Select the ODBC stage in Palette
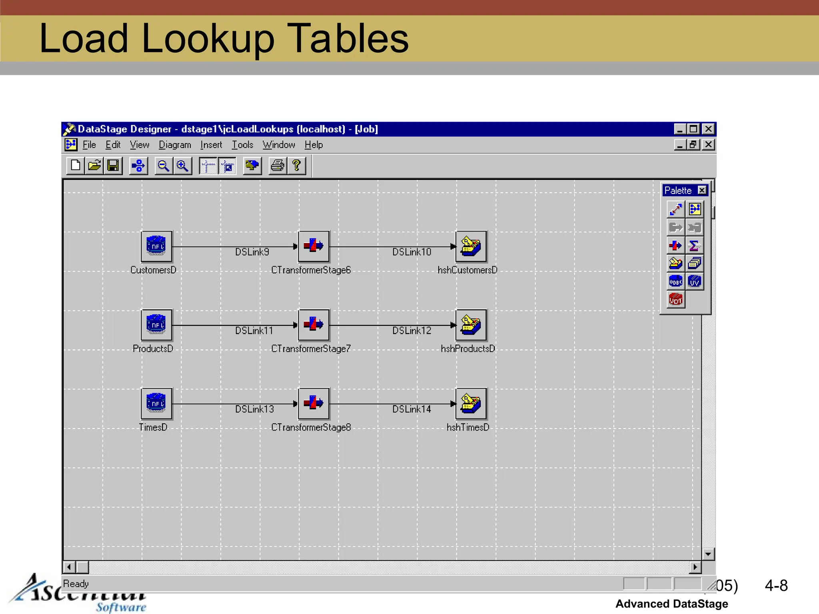This screenshot has width=819, height=614. tap(676, 281)
